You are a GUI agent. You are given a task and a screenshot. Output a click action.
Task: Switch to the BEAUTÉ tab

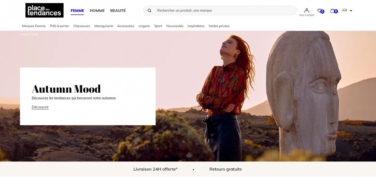(118, 11)
